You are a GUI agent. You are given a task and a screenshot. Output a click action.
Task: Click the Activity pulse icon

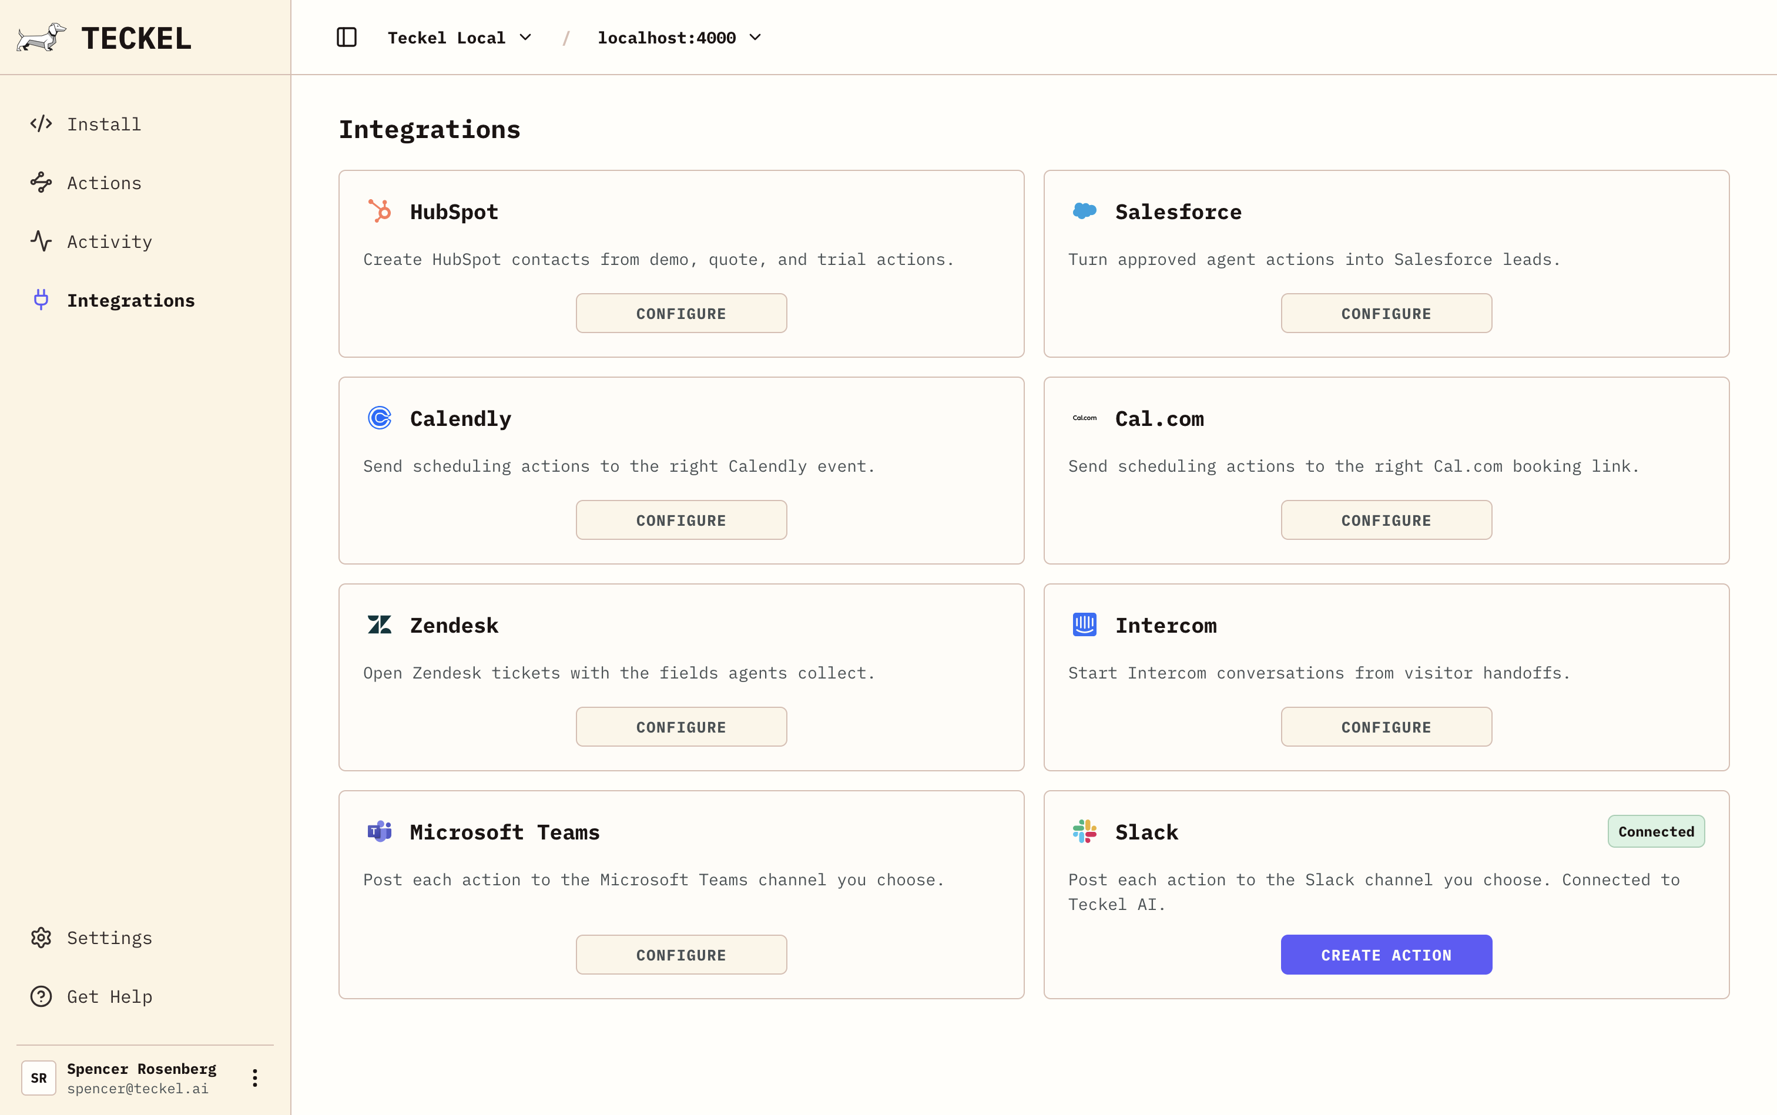[41, 241]
